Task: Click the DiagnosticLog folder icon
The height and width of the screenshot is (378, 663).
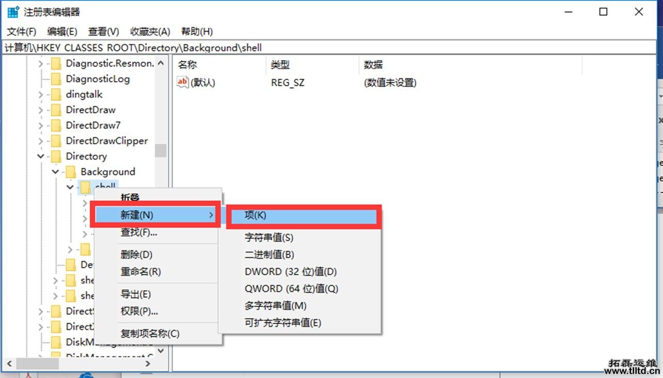Action: tap(56, 78)
